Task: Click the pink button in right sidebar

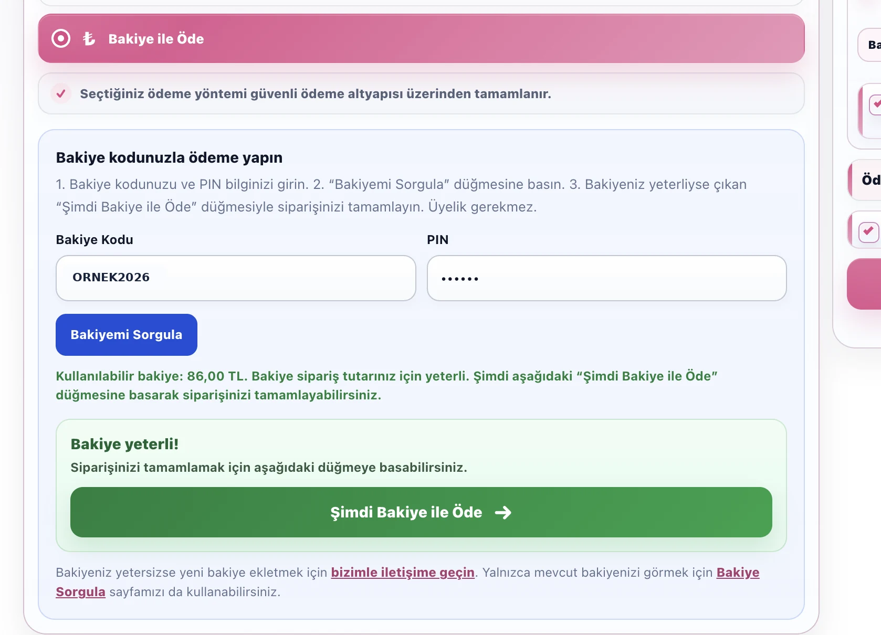Action: pos(864,283)
